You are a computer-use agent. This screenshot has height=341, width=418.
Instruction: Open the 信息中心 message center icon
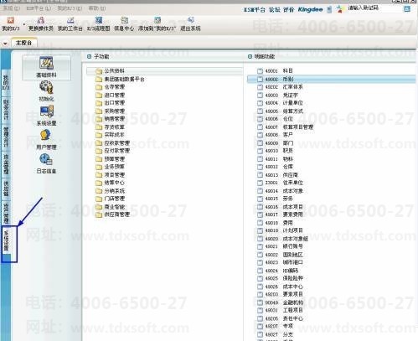[124, 23]
